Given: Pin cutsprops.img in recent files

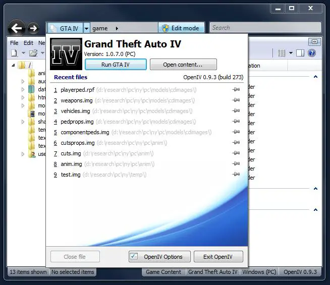Looking at the screenshot, I should pyautogui.click(x=236, y=142).
